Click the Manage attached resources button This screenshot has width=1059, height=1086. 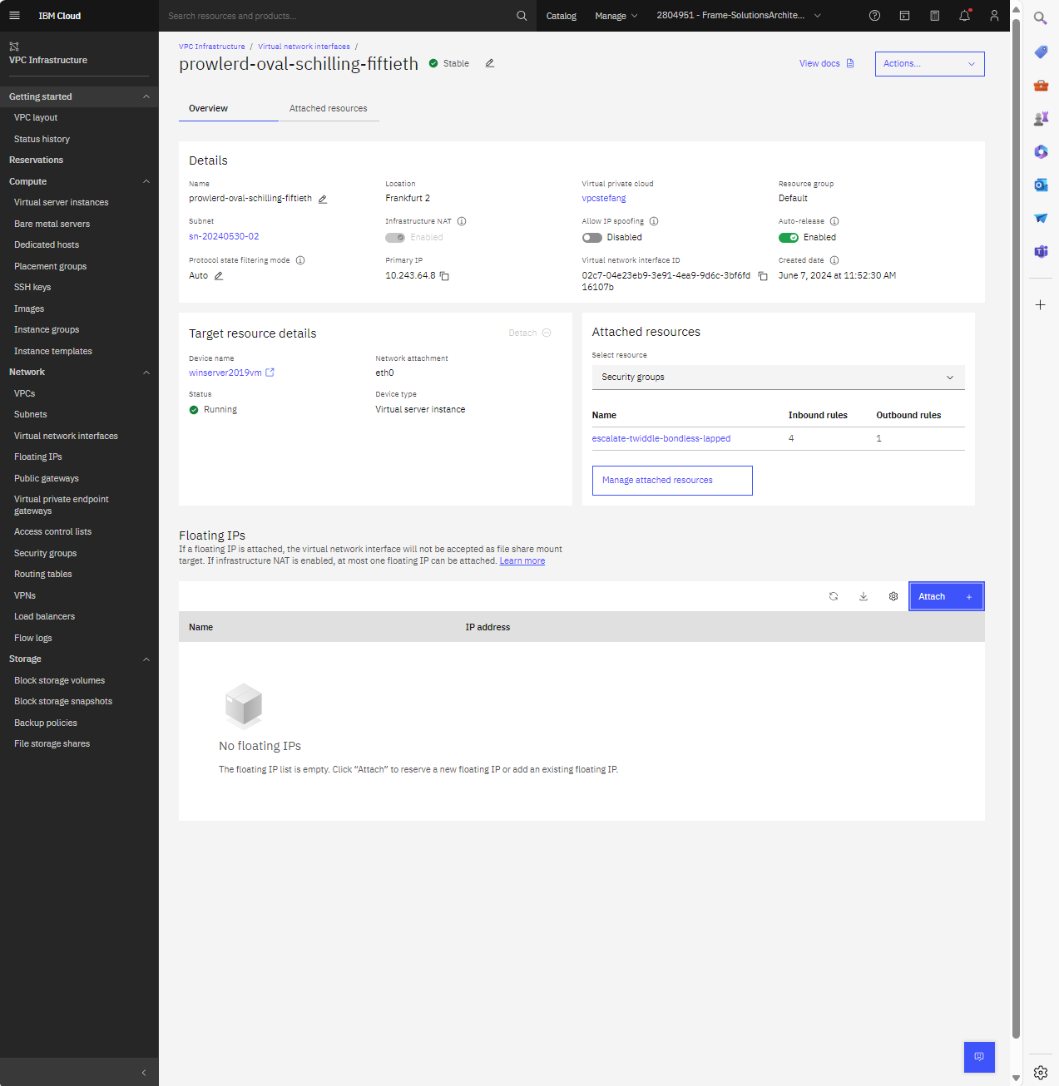[x=671, y=480]
